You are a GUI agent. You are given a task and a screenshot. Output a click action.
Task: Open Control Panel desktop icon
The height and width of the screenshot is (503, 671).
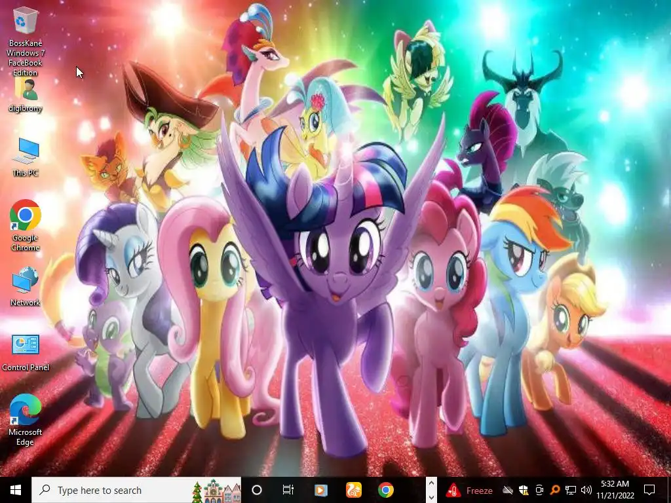(x=26, y=352)
